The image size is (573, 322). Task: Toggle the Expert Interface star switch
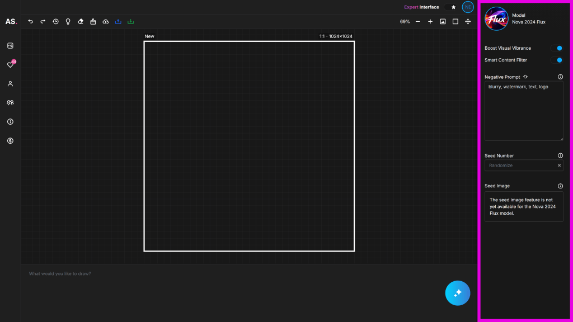450,7
